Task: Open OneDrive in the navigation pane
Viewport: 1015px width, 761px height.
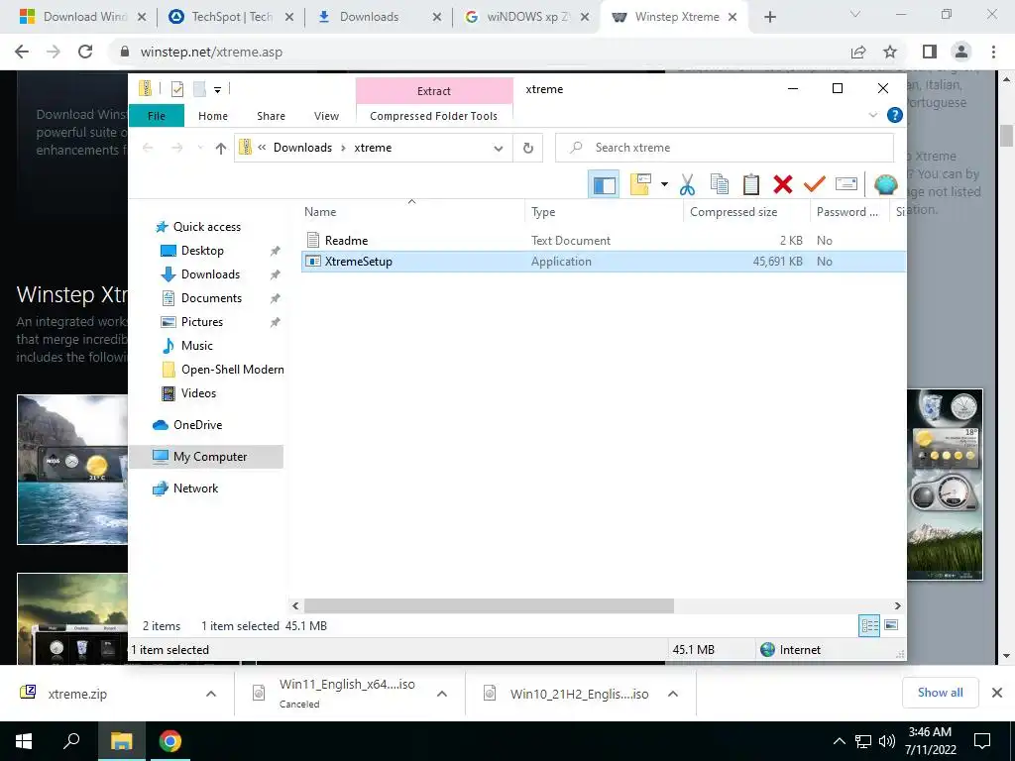Action: (197, 425)
